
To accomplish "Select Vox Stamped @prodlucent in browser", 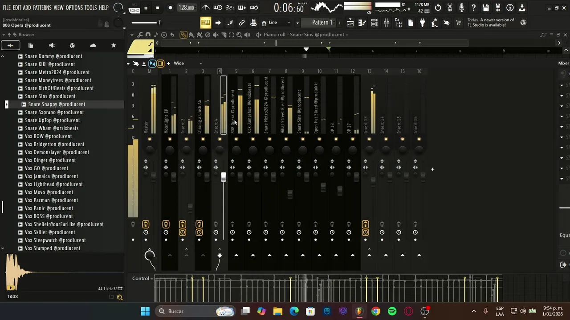I will (x=53, y=248).
